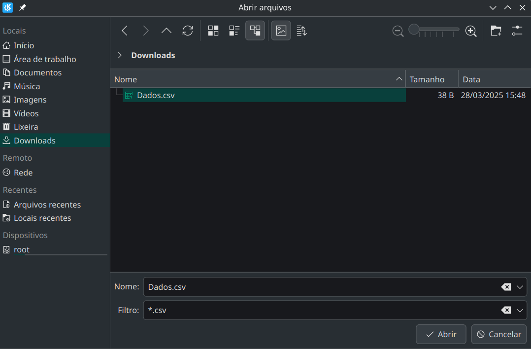Open Documentos in the places sidebar
The height and width of the screenshot is (349, 531).
tap(37, 72)
